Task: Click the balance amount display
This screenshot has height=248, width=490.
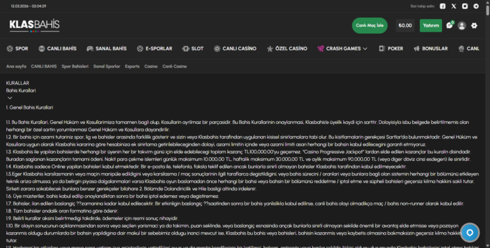Action: coord(405,25)
